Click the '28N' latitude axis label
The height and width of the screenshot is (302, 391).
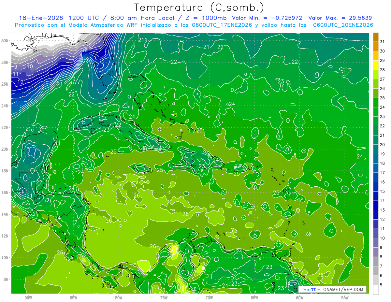pyautogui.click(x=5, y=62)
